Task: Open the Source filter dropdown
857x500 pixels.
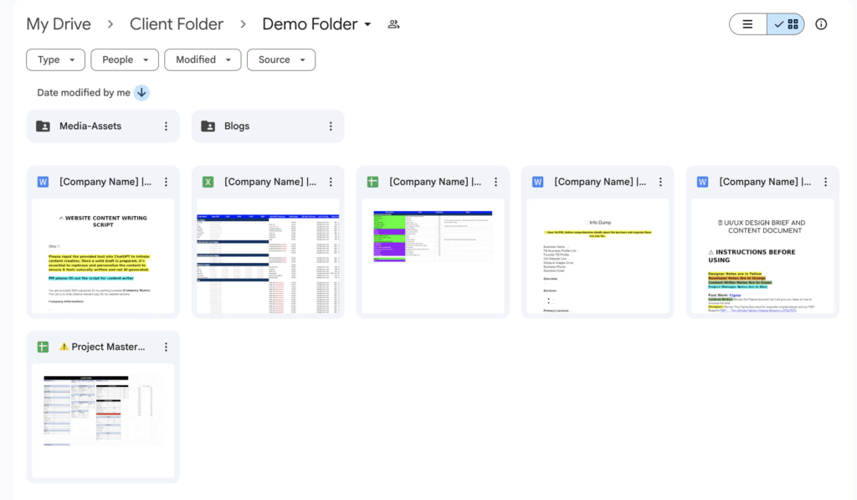Action: (280, 60)
